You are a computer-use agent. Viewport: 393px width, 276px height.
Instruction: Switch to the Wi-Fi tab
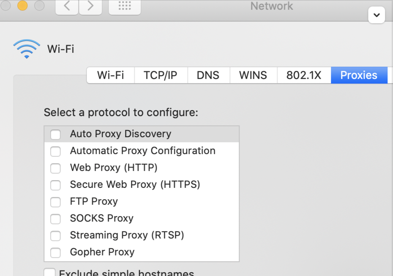(111, 75)
